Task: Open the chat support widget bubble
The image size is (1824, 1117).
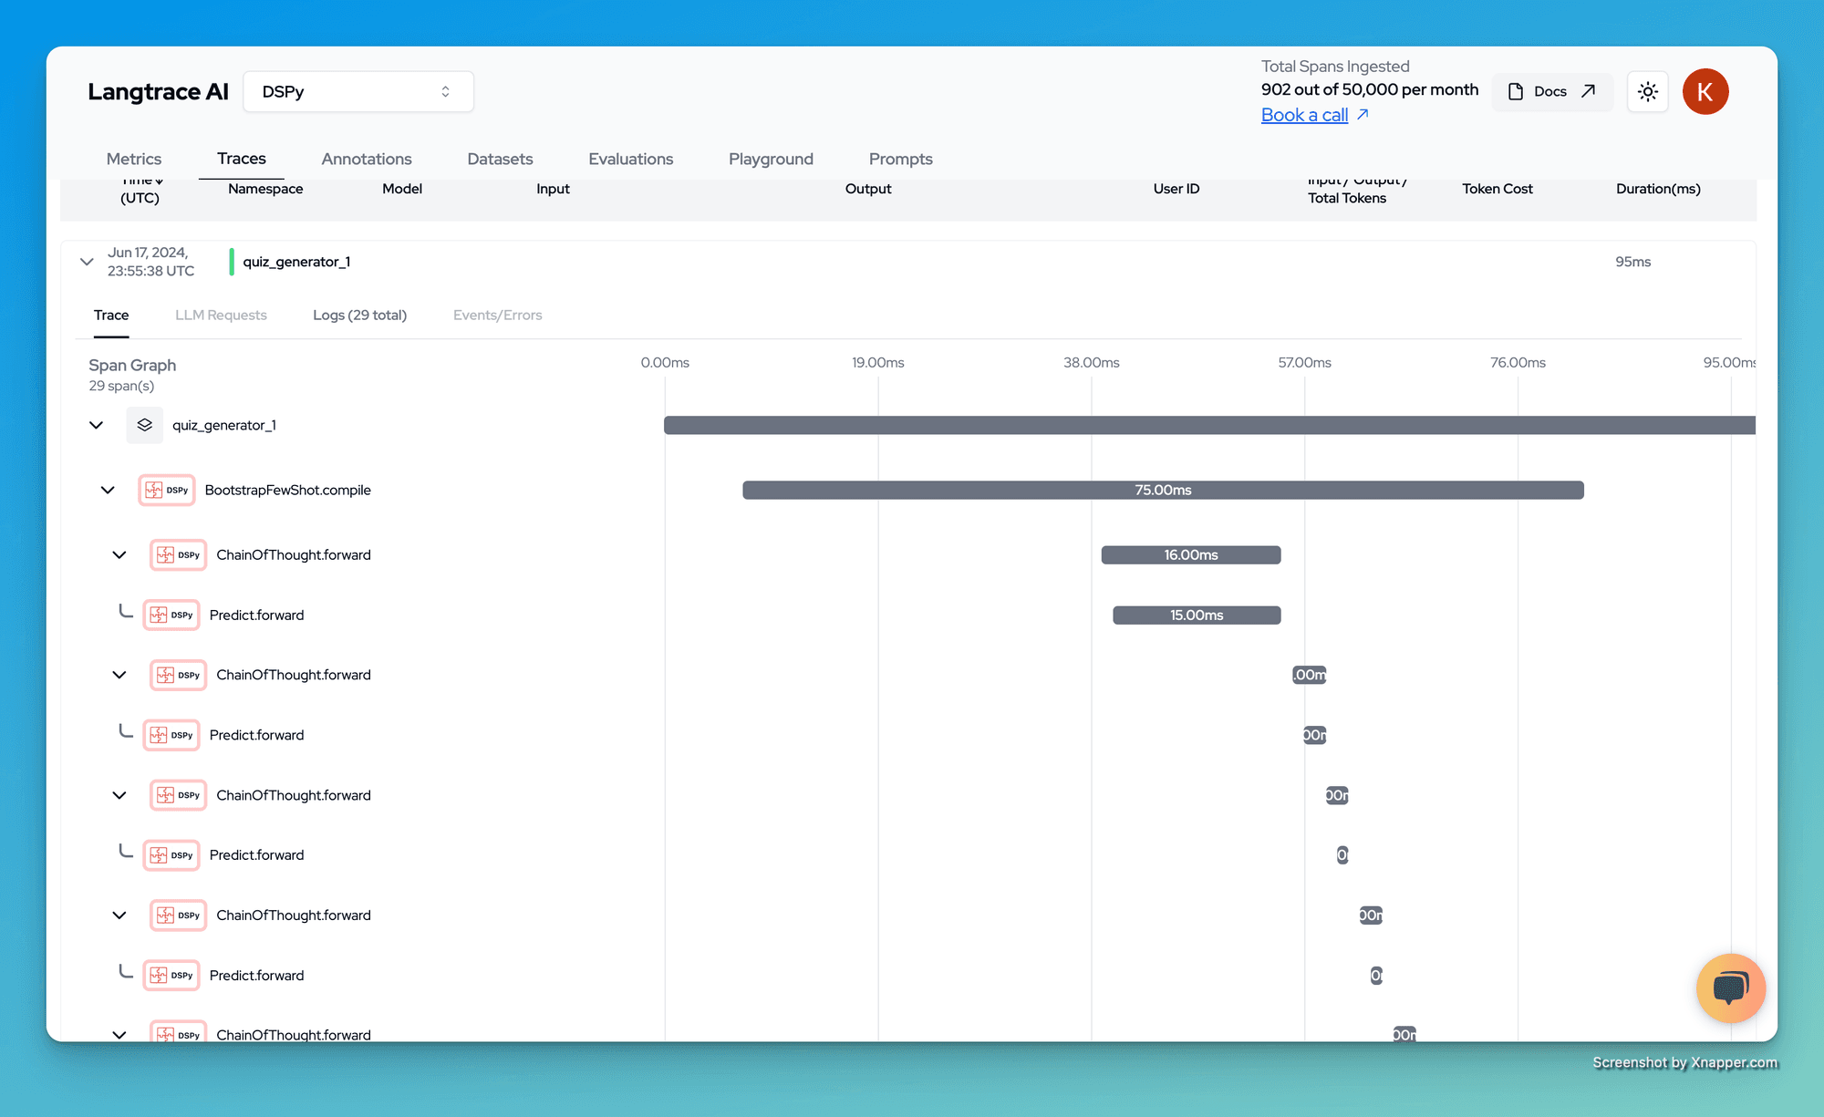Action: pyautogui.click(x=1730, y=988)
